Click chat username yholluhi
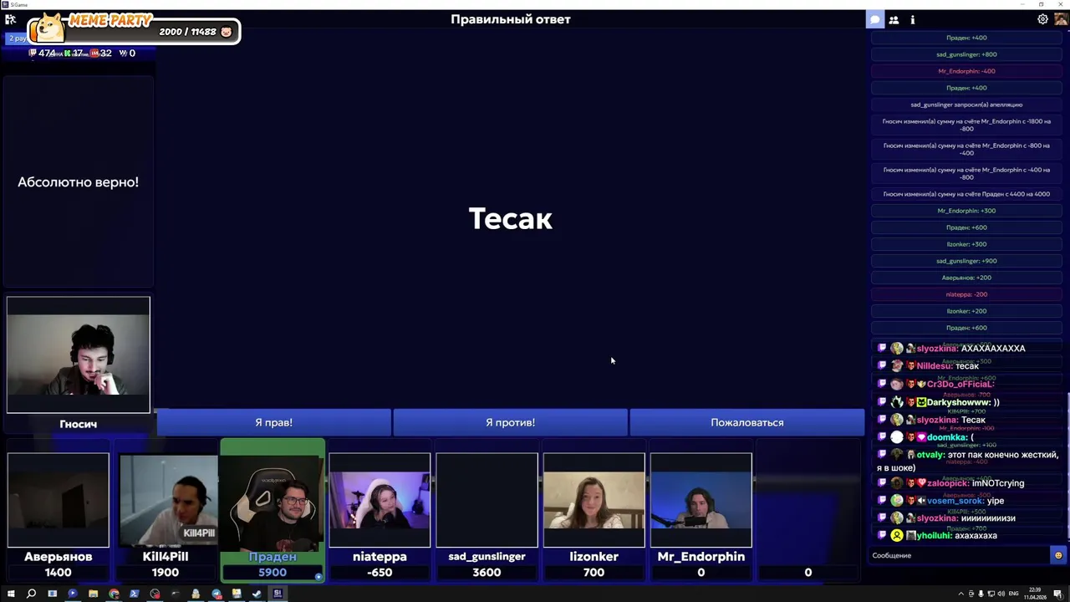 [x=935, y=536]
